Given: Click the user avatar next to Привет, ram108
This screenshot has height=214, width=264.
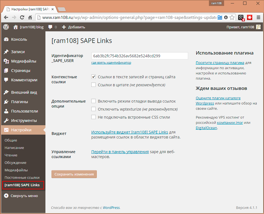Looking at the screenshot, I should click(258, 27).
